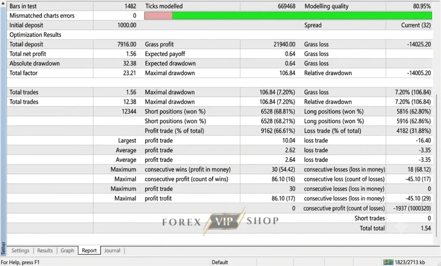Click the 'Default' profile in status bar
This screenshot has height=266, width=441.
220,263
